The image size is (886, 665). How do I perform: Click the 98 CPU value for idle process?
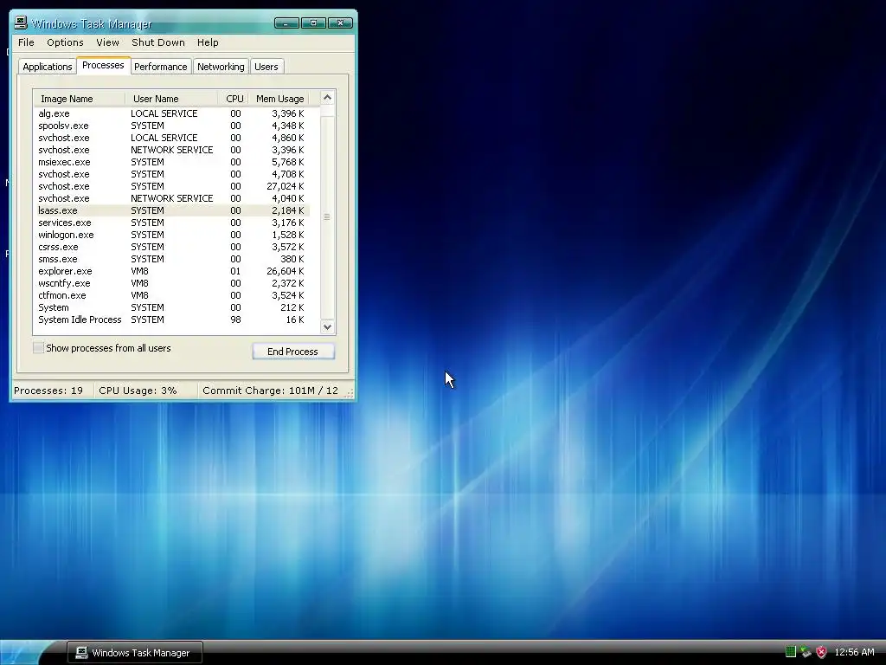[x=235, y=320]
